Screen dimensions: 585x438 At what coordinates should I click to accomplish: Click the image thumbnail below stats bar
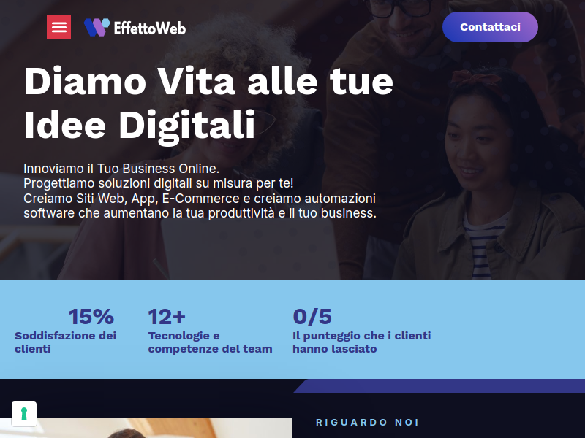click(146, 429)
